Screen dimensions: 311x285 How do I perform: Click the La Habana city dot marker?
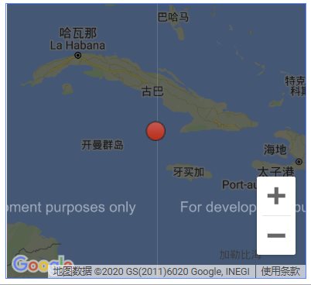pyautogui.click(x=77, y=55)
